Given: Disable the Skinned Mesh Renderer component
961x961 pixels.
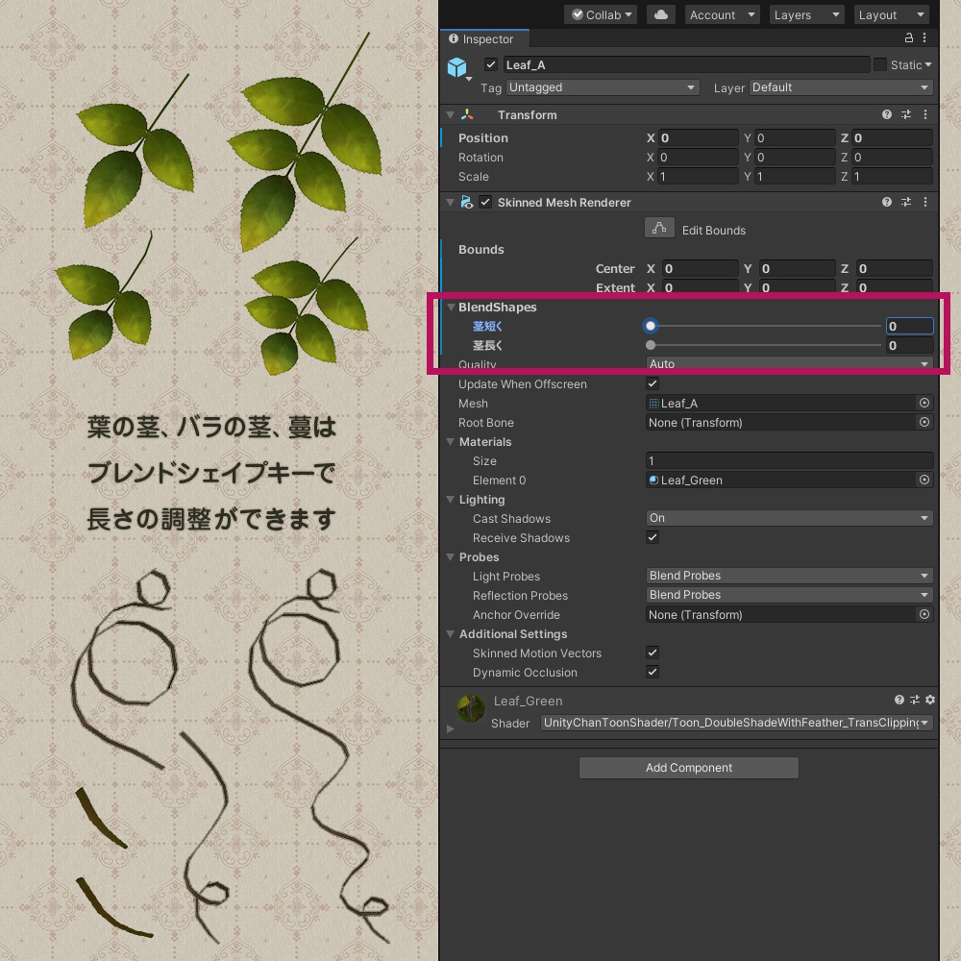Looking at the screenshot, I should tap(485, 202).
